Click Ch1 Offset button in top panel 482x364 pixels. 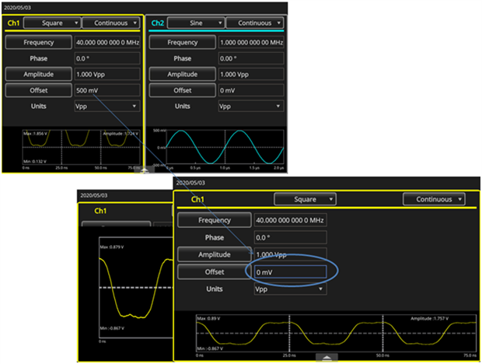point(39,90)
